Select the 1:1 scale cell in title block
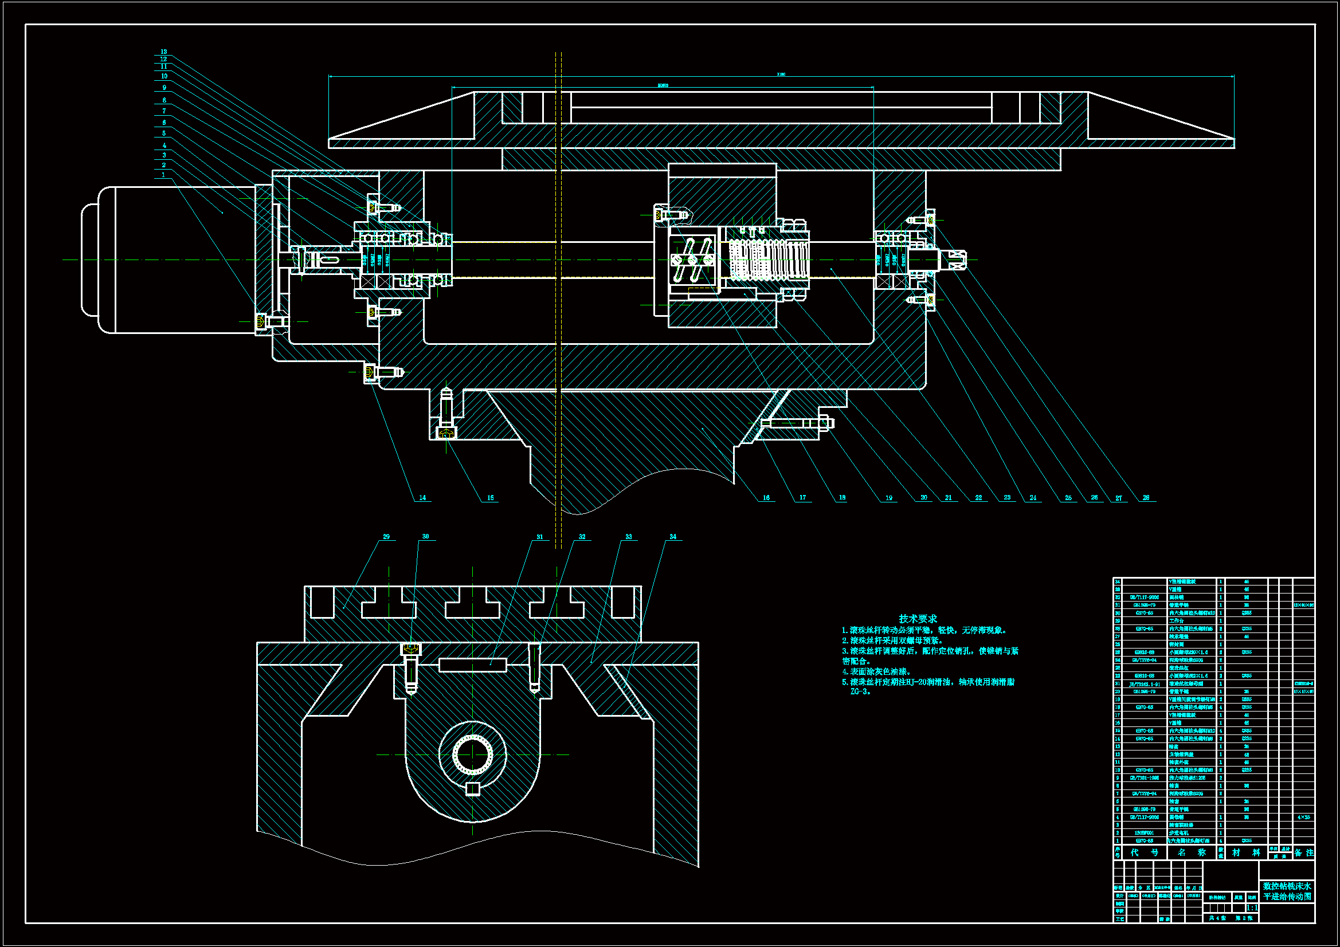 (x=1252, y=908)
